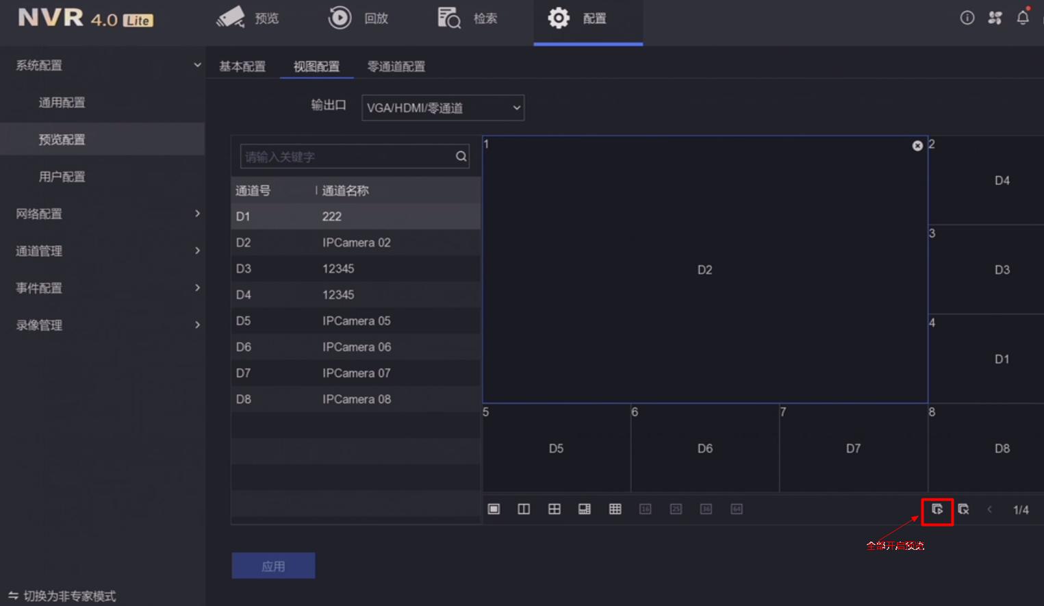Click 切换为非专家模式 at bottom left

click(x=62, y=596)
